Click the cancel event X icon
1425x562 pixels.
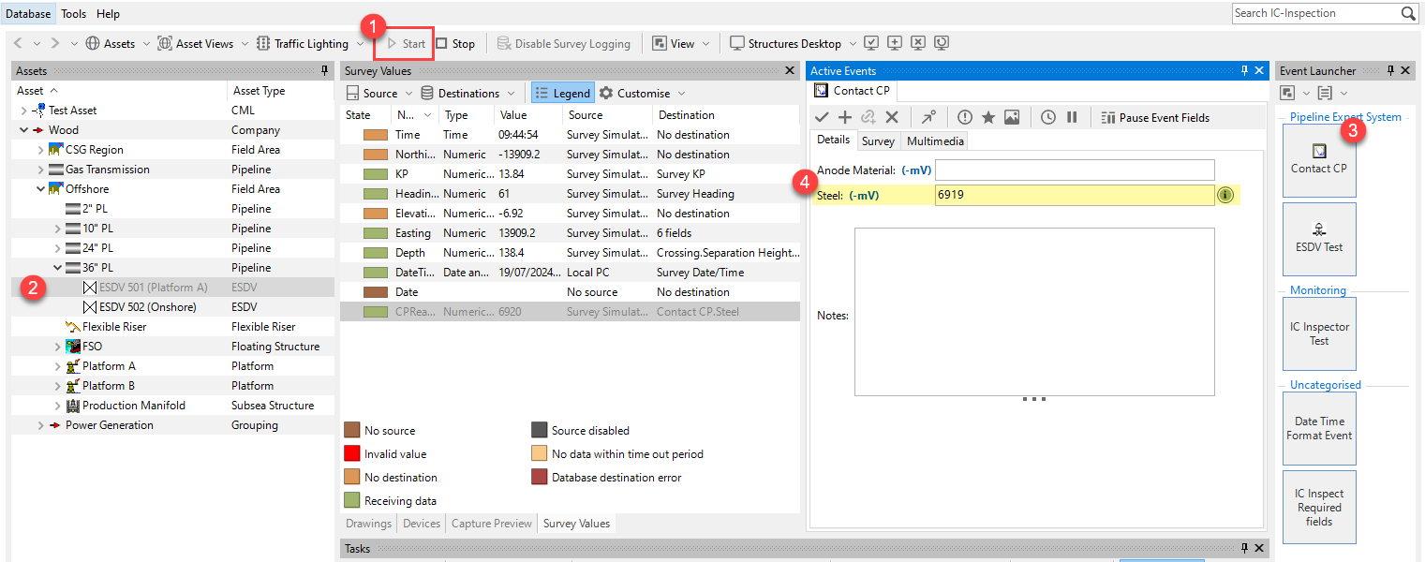892,117
